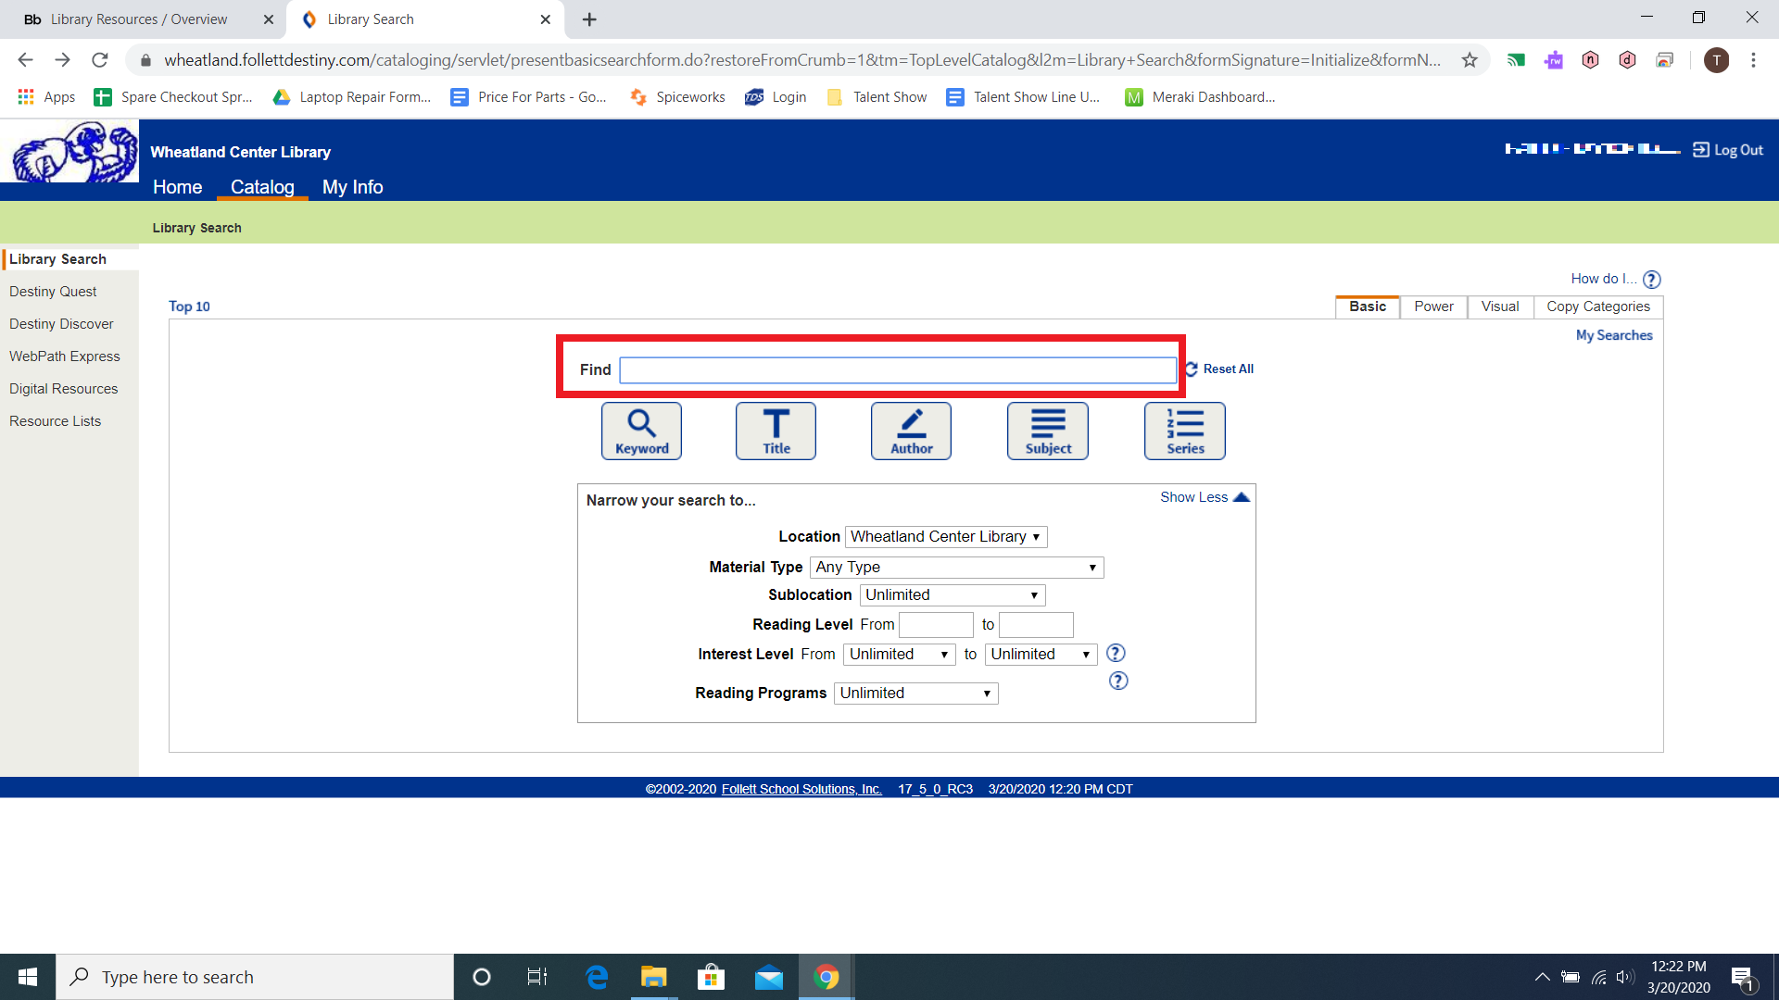
Task: Open the Reading Programs dropdown
Action: pos(915,693)
